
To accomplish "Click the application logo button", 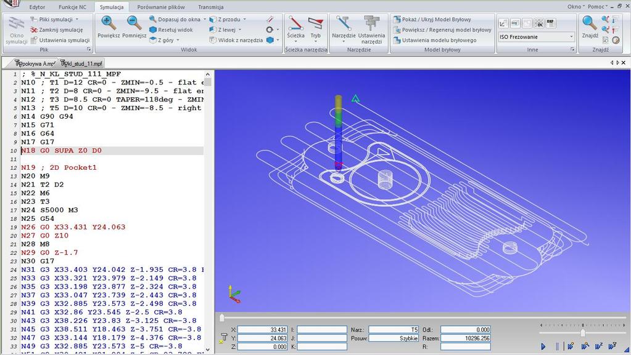I will (11, 4).
